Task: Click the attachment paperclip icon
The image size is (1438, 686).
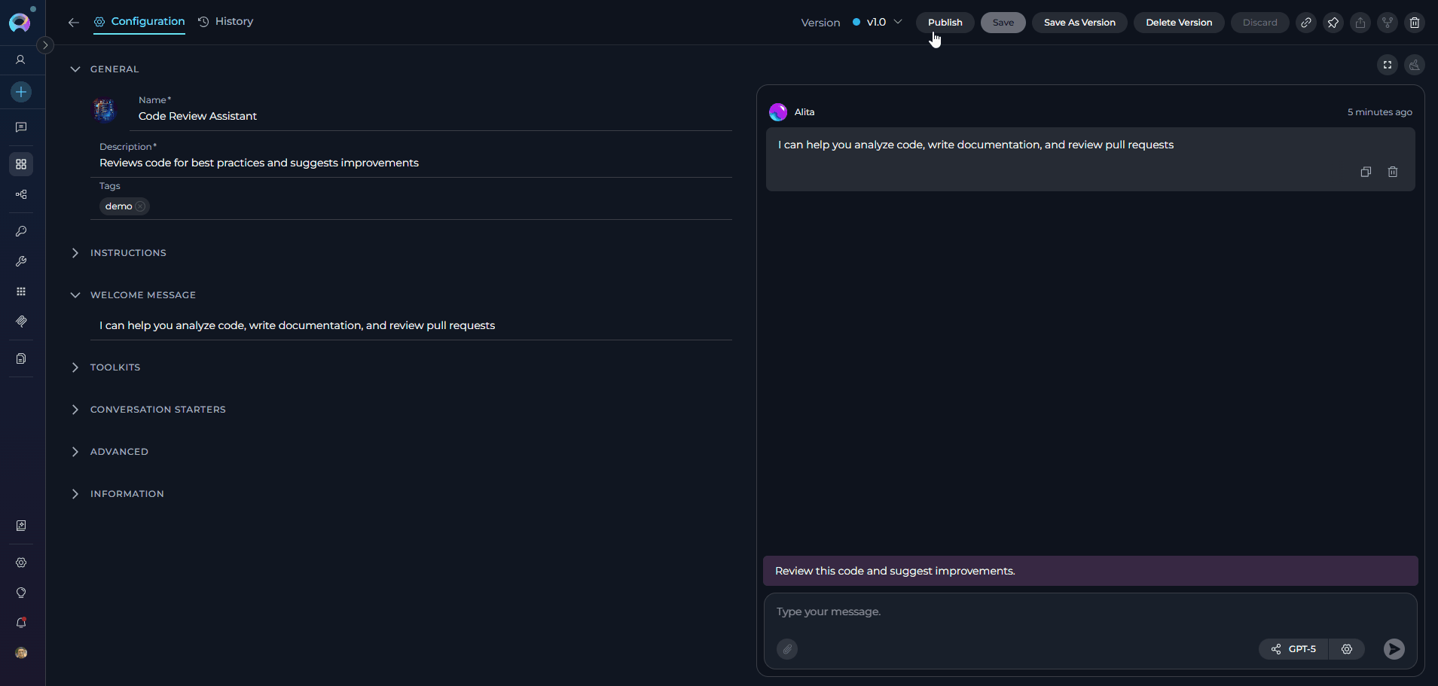Action: click(786, 649)
